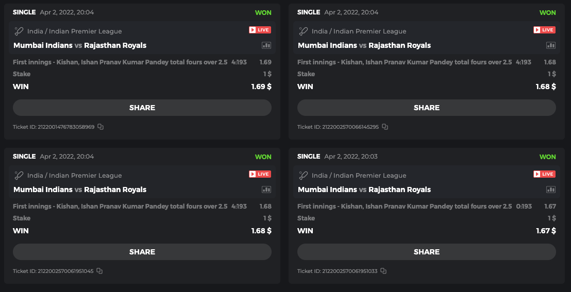Share the ticket with ID ending 1045
This screenshot has height=292, width=571.
(142, 252)
